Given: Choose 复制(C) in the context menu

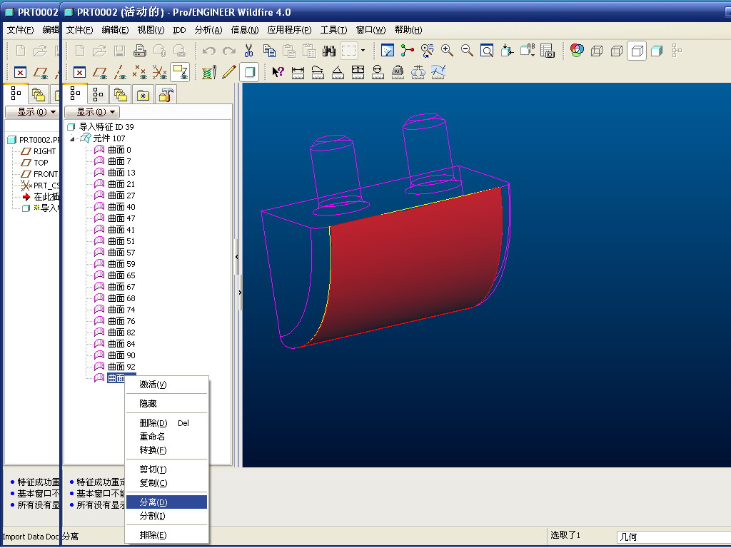Looking at the screenshot, I should 166,483.
